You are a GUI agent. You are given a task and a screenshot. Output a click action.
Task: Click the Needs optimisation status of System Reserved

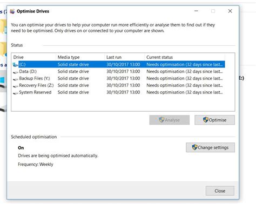[x=185, y=92]
